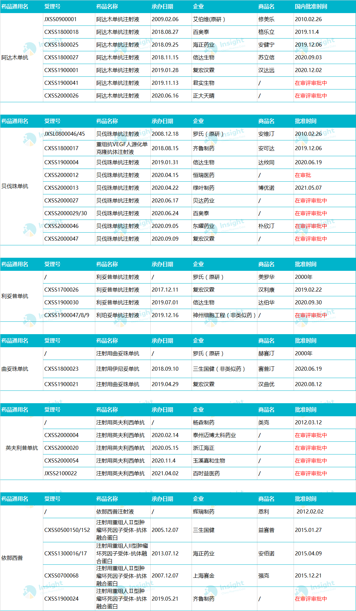Select trade name 美罗华
The height and width of the screenshot is (611, 356).
[266, 277]
